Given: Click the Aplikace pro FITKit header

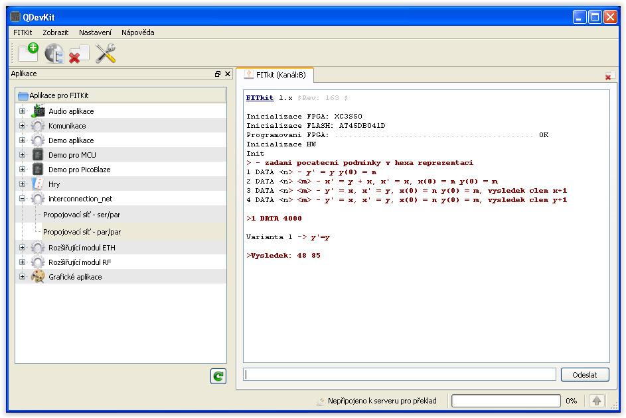Looking at the screenshot, I should [121, 95].
